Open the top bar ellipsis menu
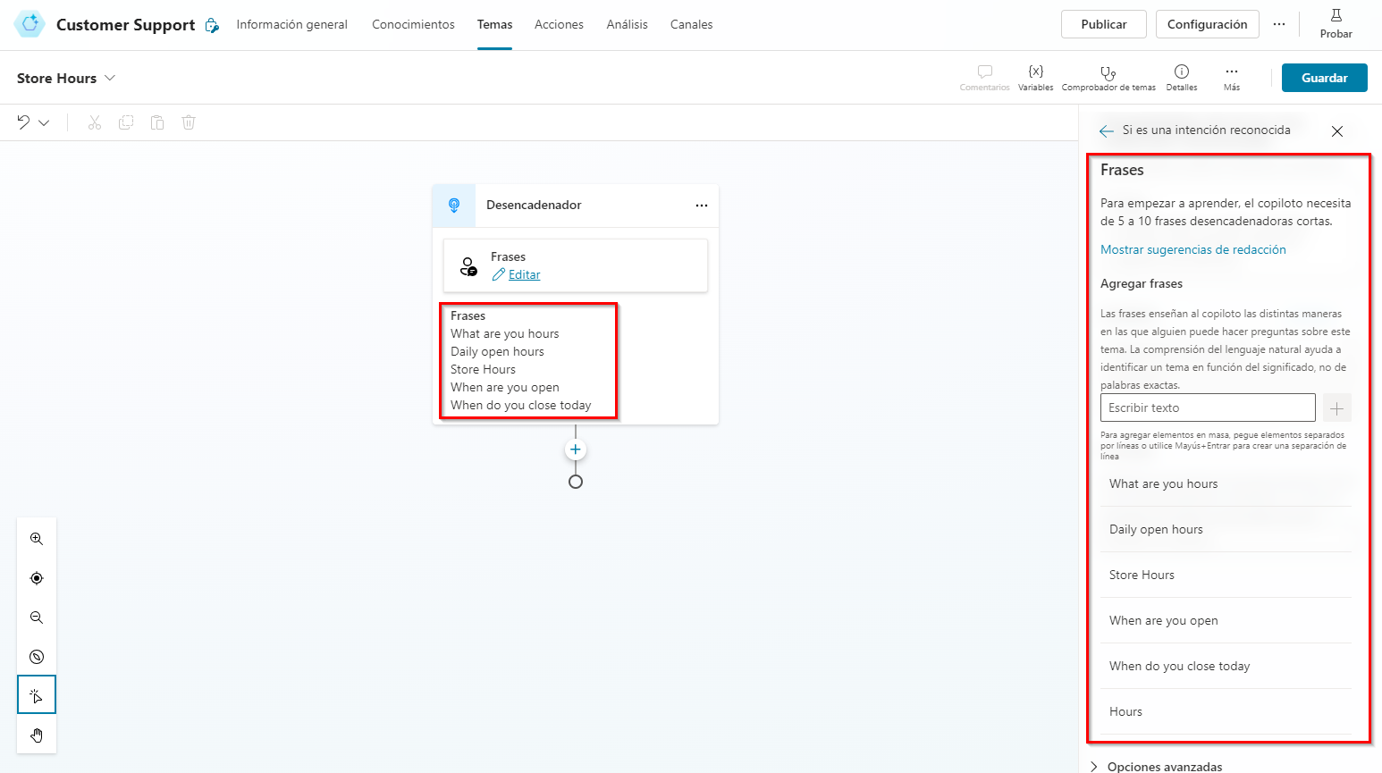 [1279, 24]
